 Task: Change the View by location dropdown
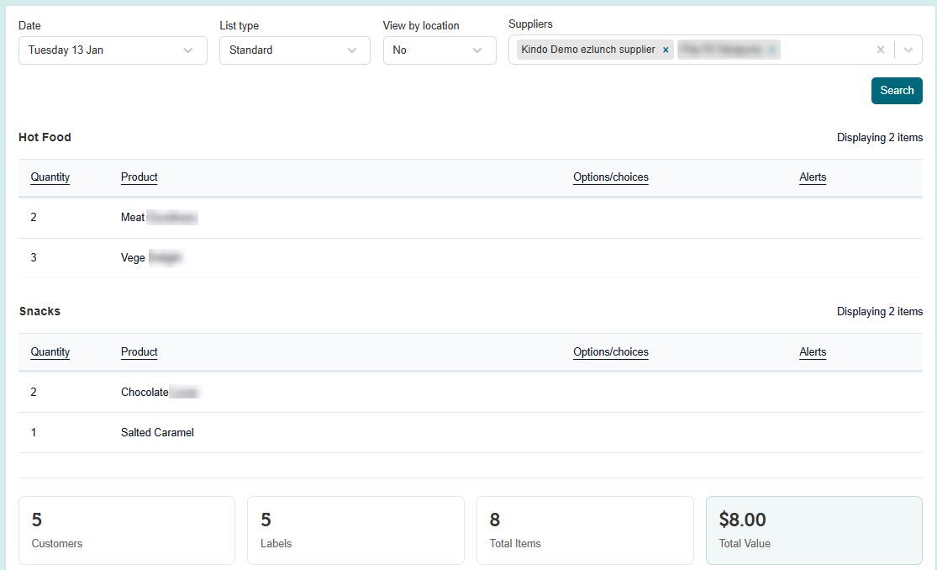click(439, 50)
